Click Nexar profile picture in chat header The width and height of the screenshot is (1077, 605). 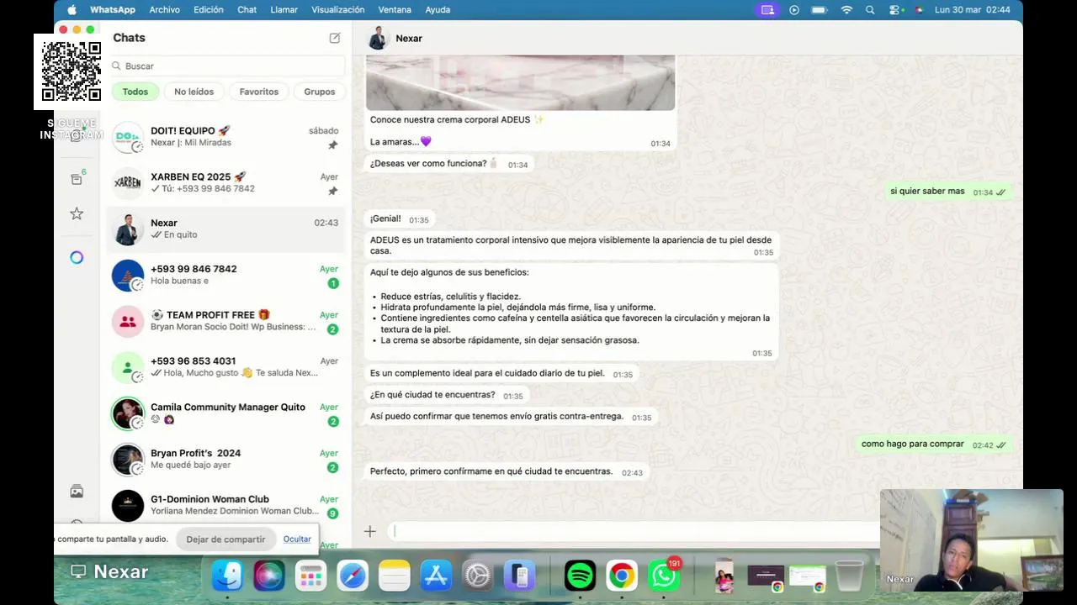[378, 38]
